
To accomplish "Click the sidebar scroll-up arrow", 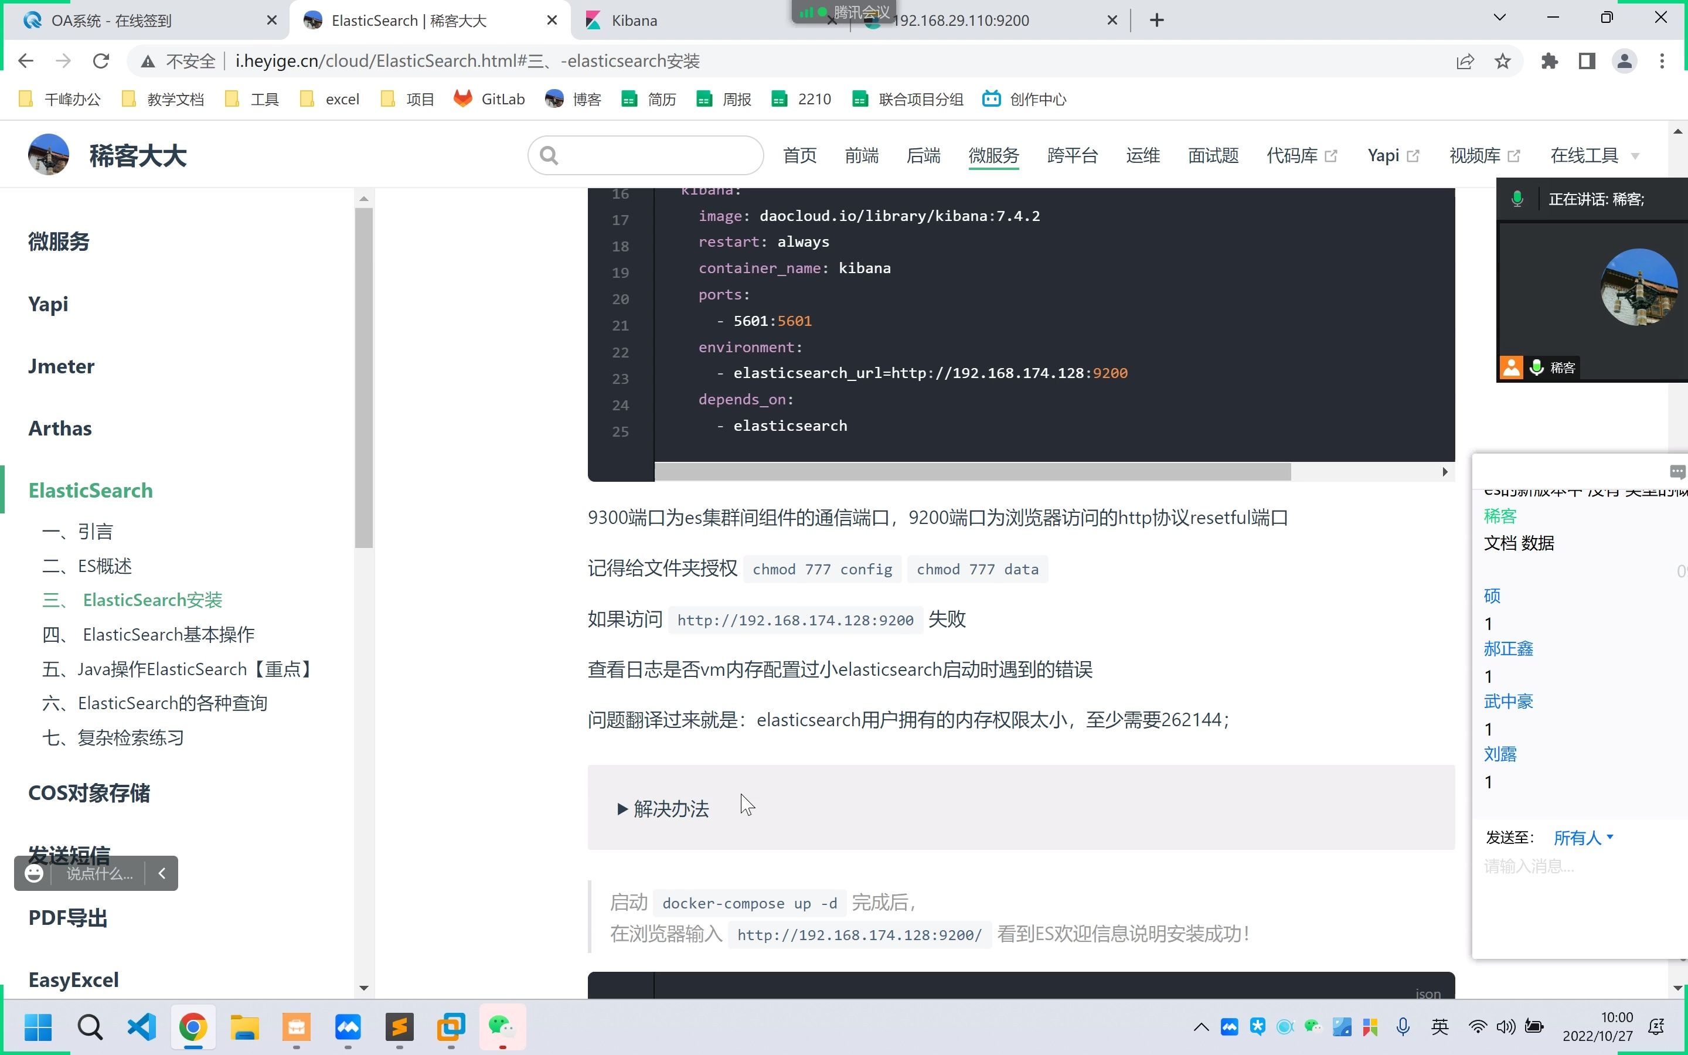I will 363,199.
